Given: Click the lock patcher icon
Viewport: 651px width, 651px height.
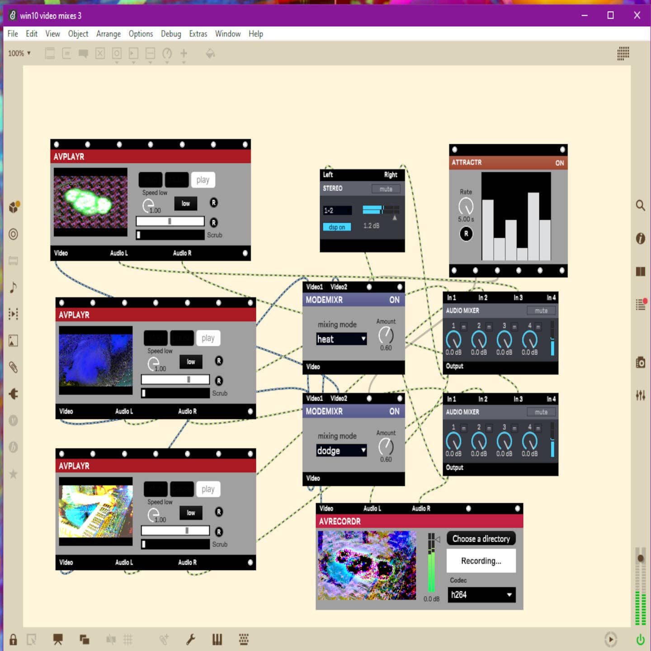Looking at the screenshot, I should click(13, 639).
